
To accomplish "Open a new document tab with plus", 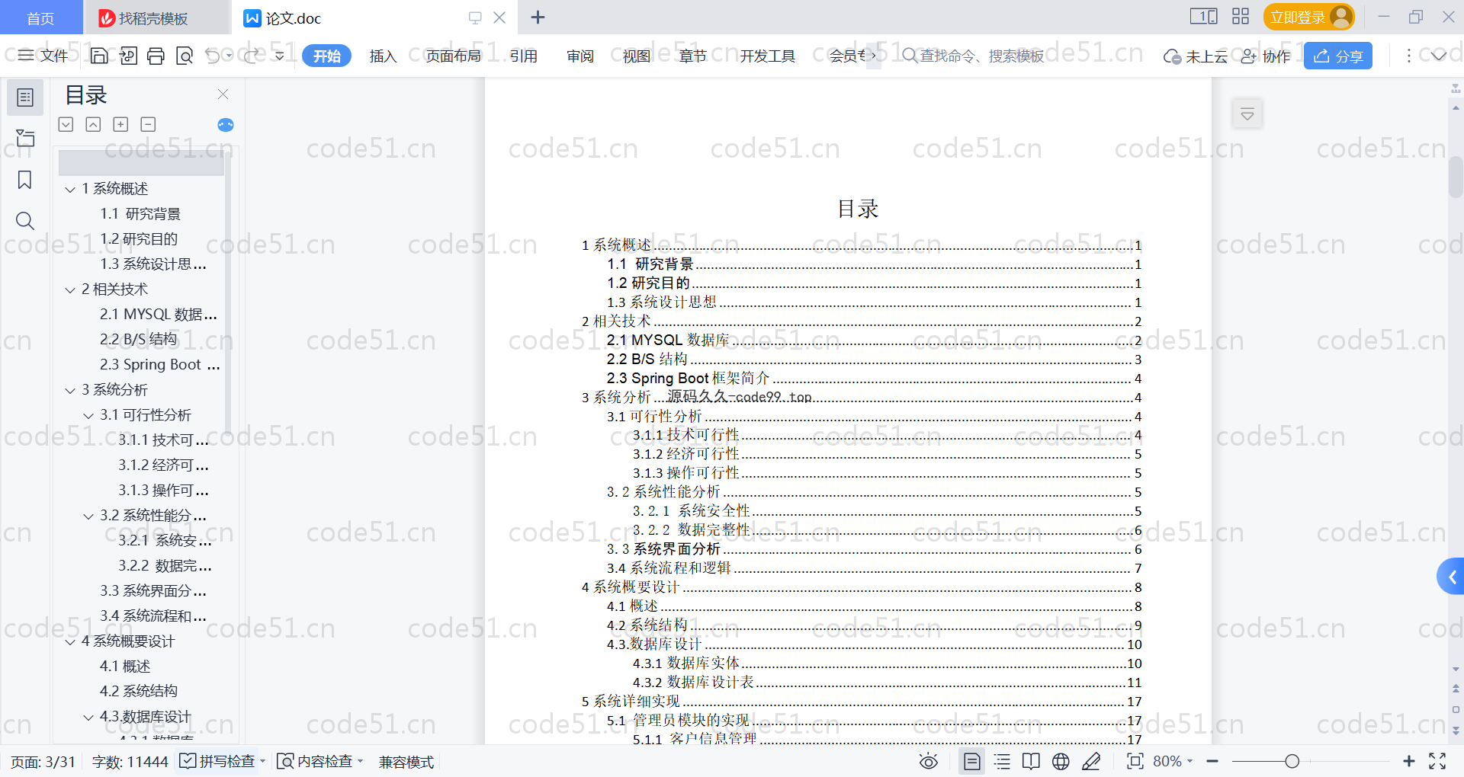I will click(538, 17).
